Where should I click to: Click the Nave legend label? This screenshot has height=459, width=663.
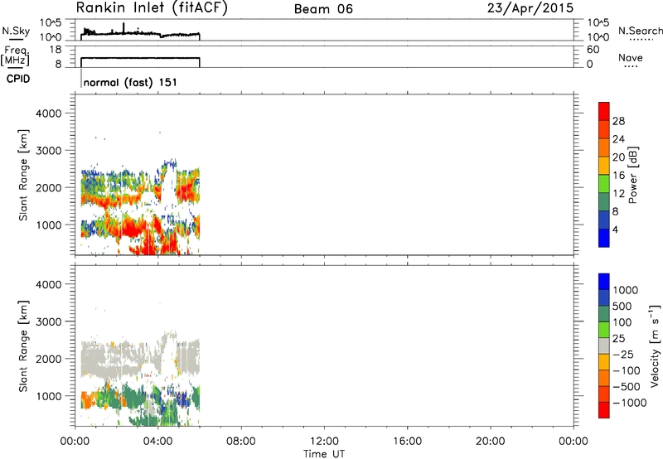pos(630,58)
